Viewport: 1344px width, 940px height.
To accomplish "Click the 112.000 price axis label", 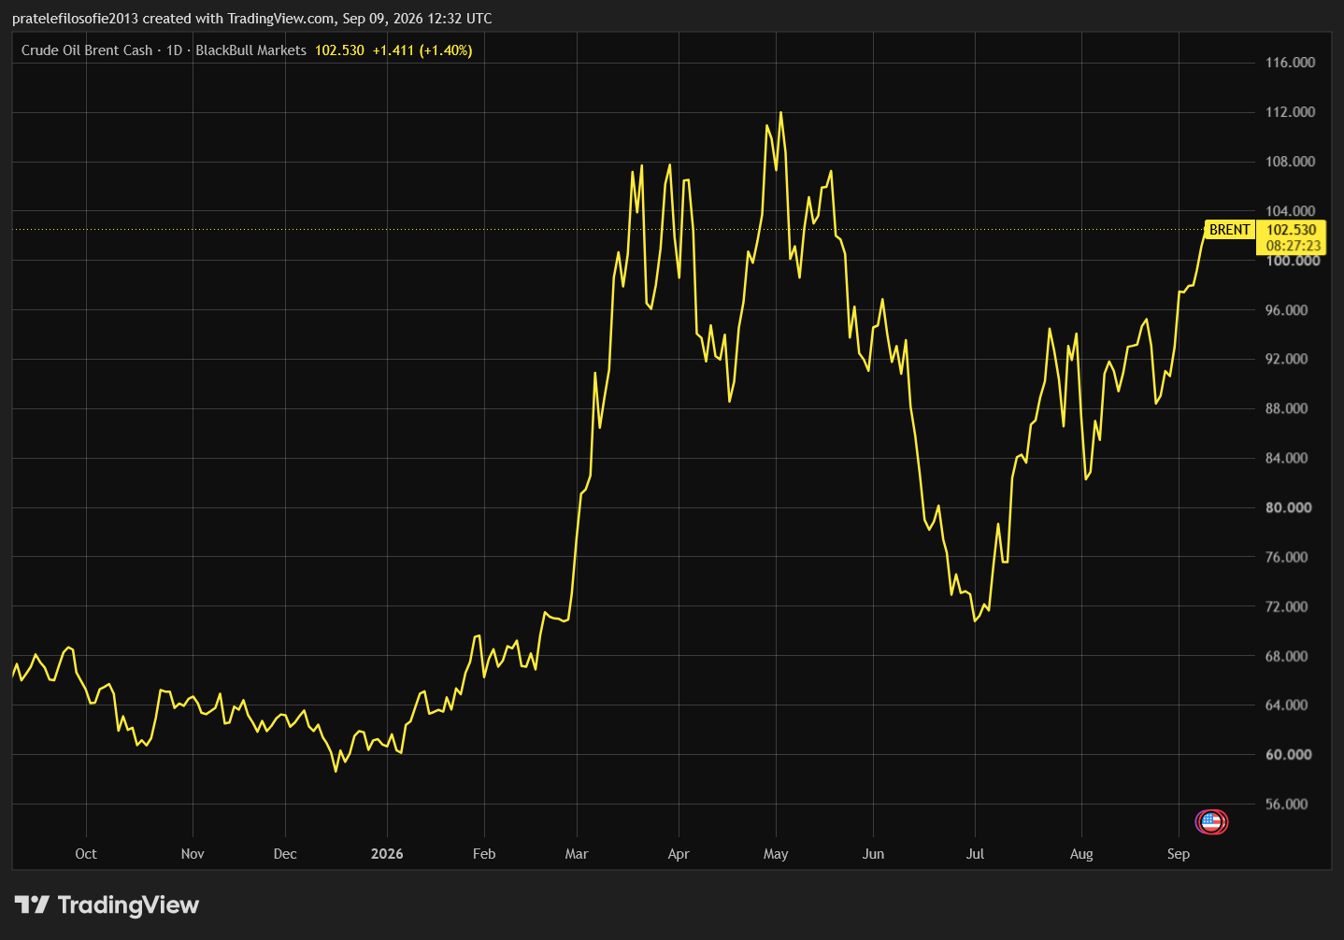I will click(x=1290, y=112).
